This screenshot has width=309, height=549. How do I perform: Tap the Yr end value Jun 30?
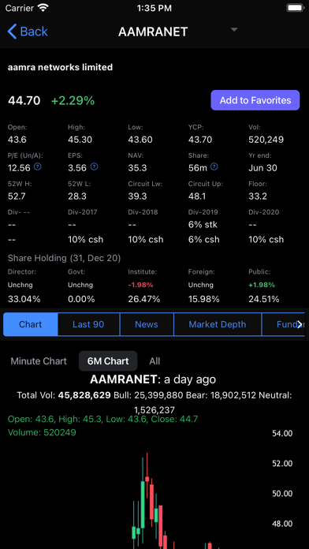coord(262,168)
